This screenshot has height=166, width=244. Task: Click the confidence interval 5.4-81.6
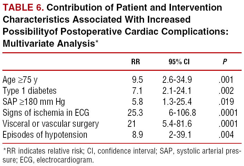[x=177, y=124]
